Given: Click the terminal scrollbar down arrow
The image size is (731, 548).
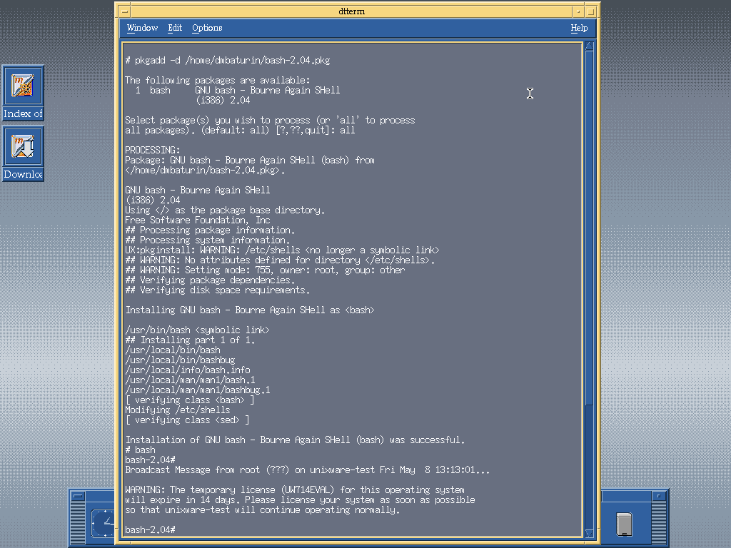Looking at the screenshot, I should point(589,533).
